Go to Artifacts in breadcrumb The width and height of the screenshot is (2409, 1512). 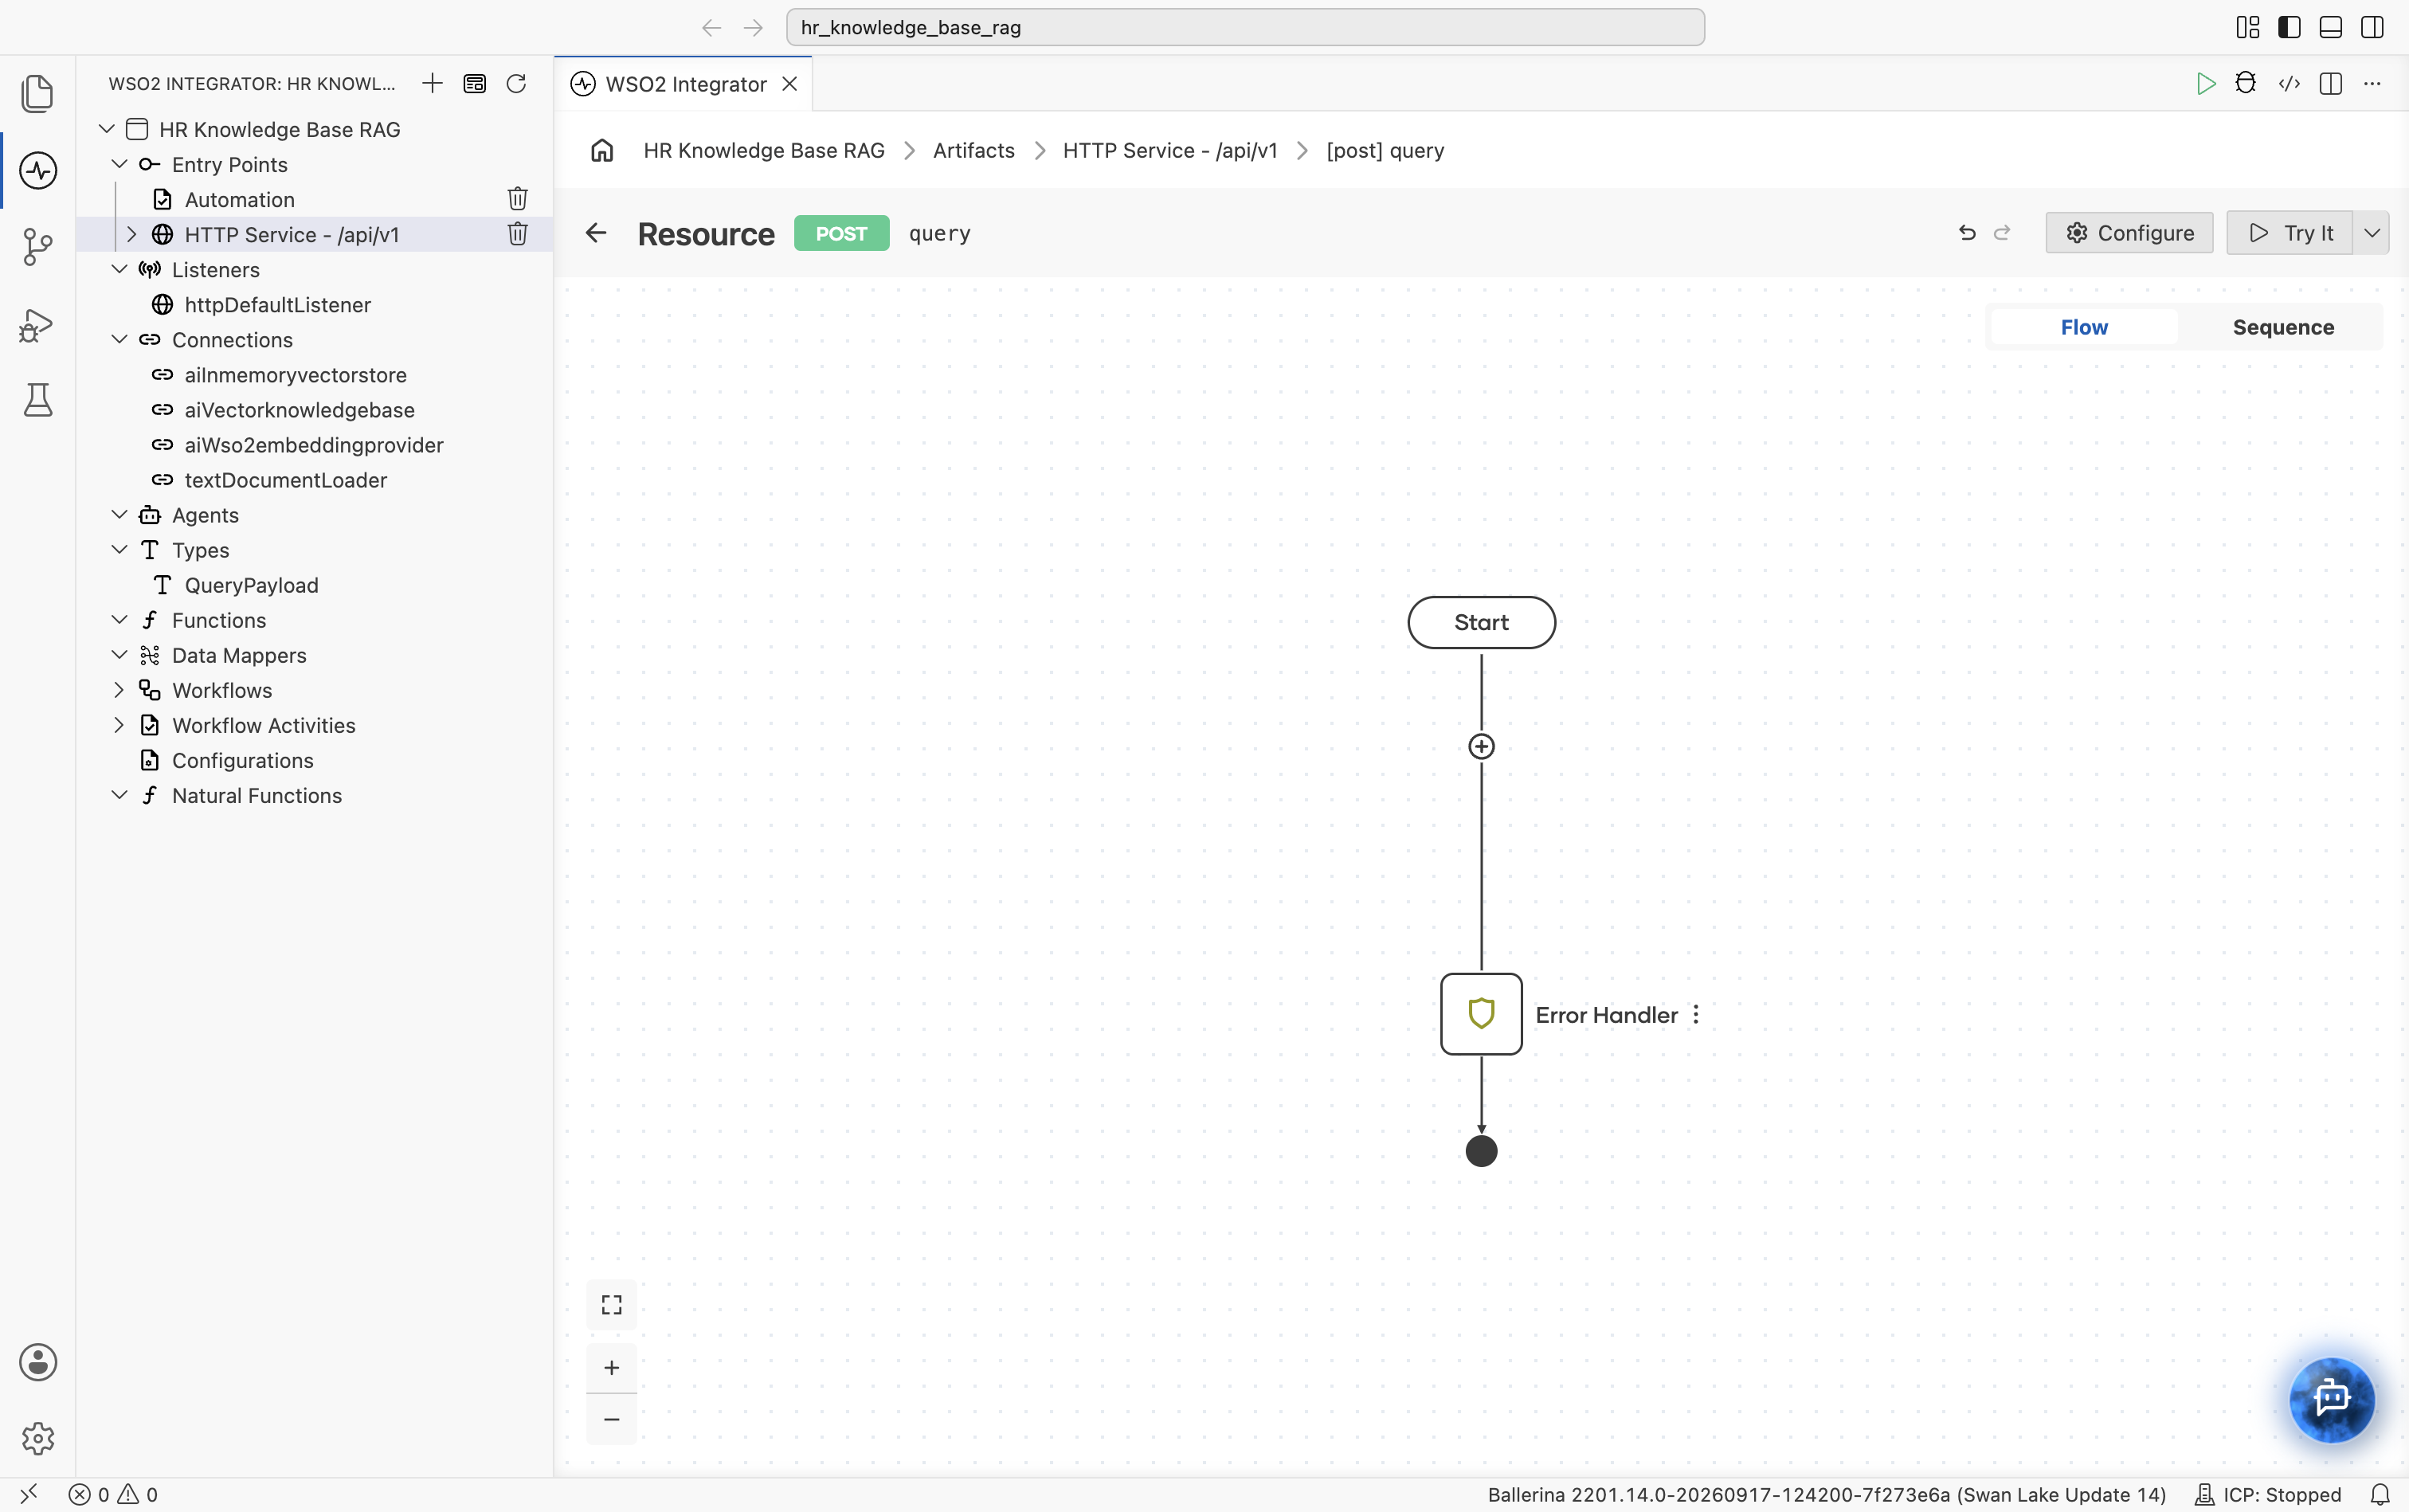(973, 151)
